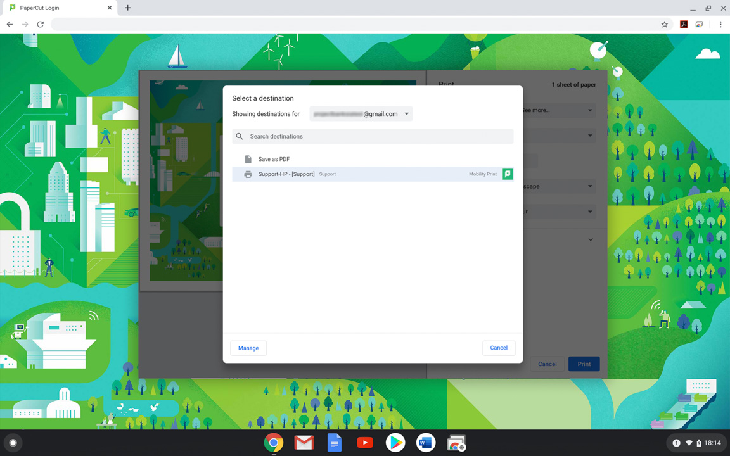Open notification count indicator in tray
Viewport: 730px width, 456px height.
click(677, 443)
